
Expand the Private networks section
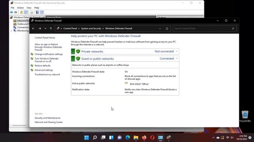click(177, 51)
